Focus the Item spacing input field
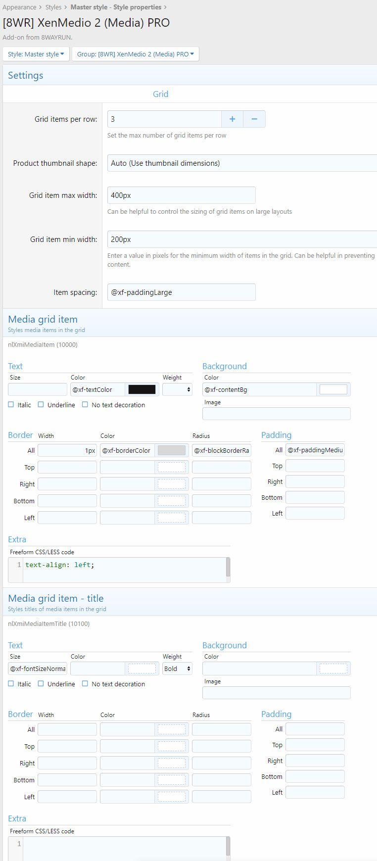 [181, 292]
